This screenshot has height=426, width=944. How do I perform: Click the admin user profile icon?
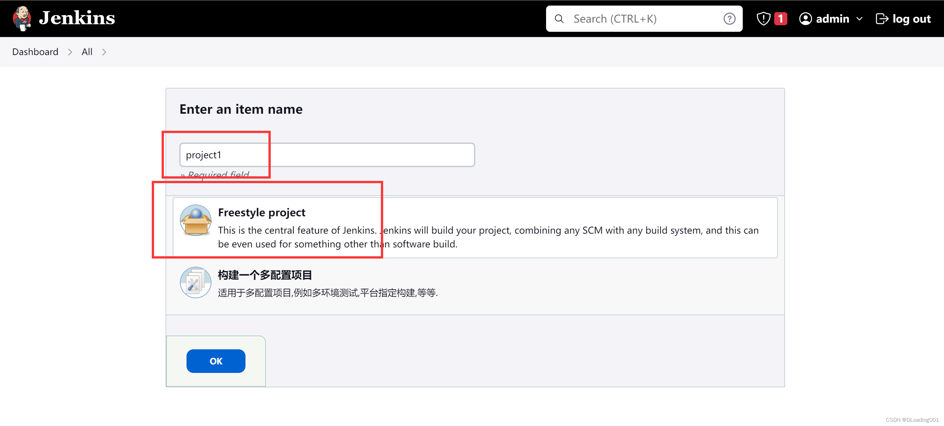805,18
